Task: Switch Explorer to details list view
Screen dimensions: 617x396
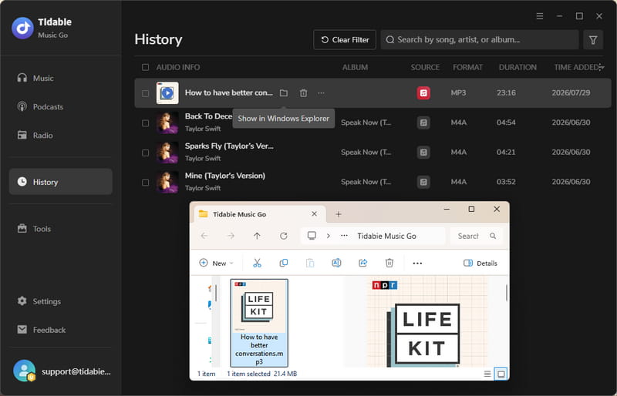Action: pyautogui.click(x=487, y=374)
